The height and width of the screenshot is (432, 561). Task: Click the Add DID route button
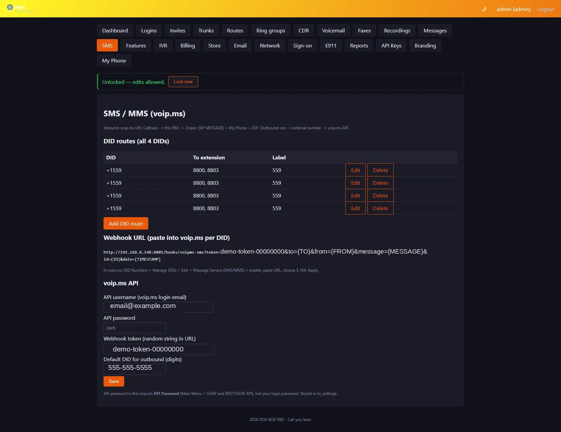pyautogui.click(x=126, y=224)
